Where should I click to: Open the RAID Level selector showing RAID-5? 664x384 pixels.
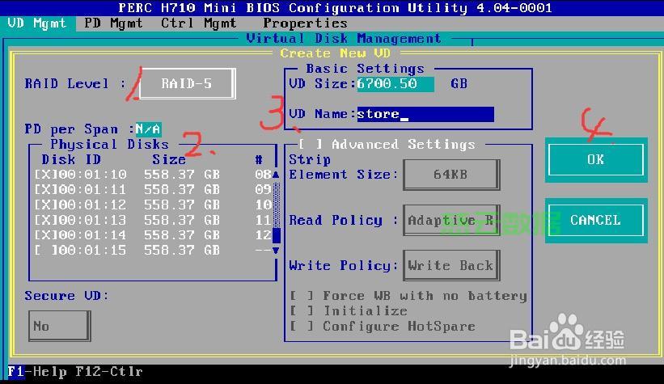click(x=186, y=83)
